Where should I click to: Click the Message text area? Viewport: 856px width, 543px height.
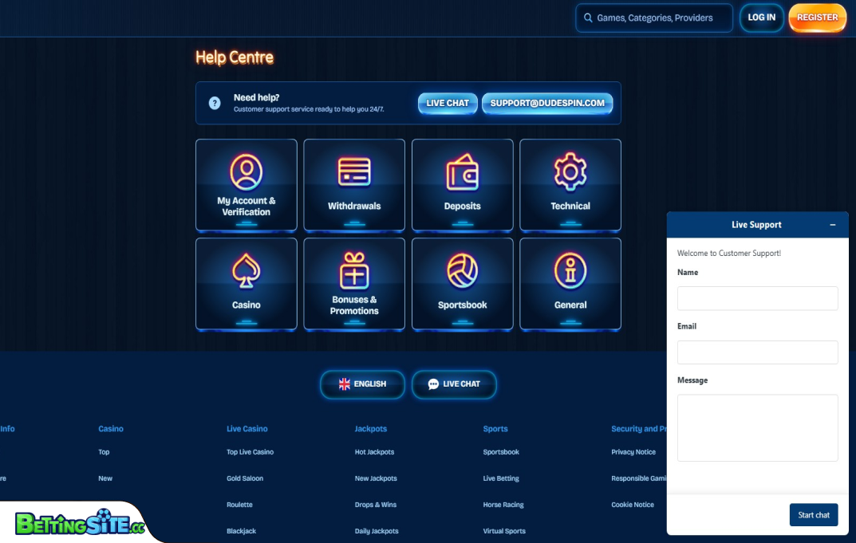coord(757,427)
